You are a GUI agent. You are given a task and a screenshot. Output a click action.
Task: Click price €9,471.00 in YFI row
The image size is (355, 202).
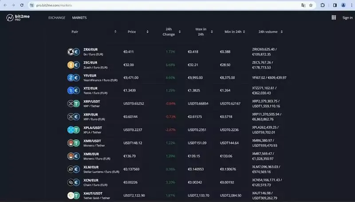coord(131,78)
